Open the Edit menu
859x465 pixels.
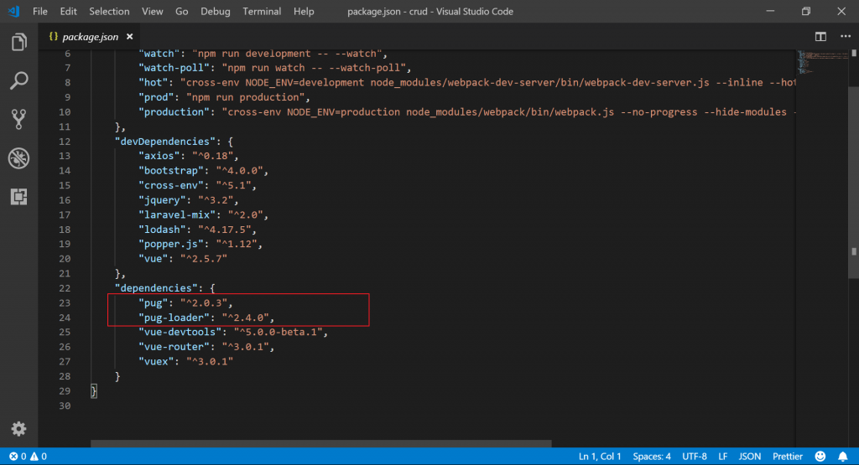click(68, 12)
